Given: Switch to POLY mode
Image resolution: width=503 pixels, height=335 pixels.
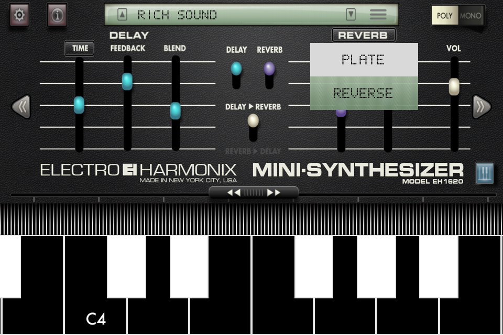Looking at the screenshot, I should pyautogui.click(x=445, y=15).
